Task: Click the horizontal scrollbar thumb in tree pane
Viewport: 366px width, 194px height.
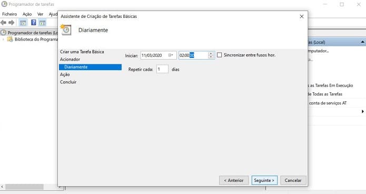Action: [25, 187]
